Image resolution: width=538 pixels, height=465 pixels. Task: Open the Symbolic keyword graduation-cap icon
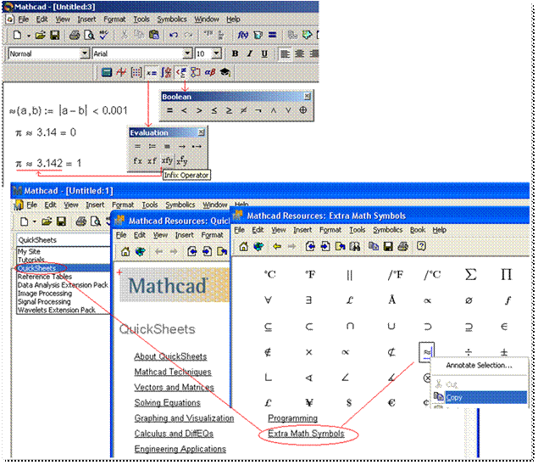[x=225, y=72]
